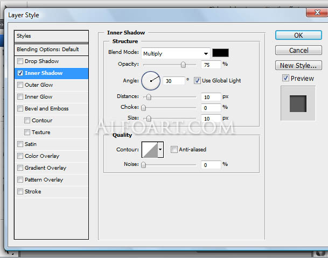328x258 pixels.
Task: Toggle Use Global Light checkbox
Action: 197,81
